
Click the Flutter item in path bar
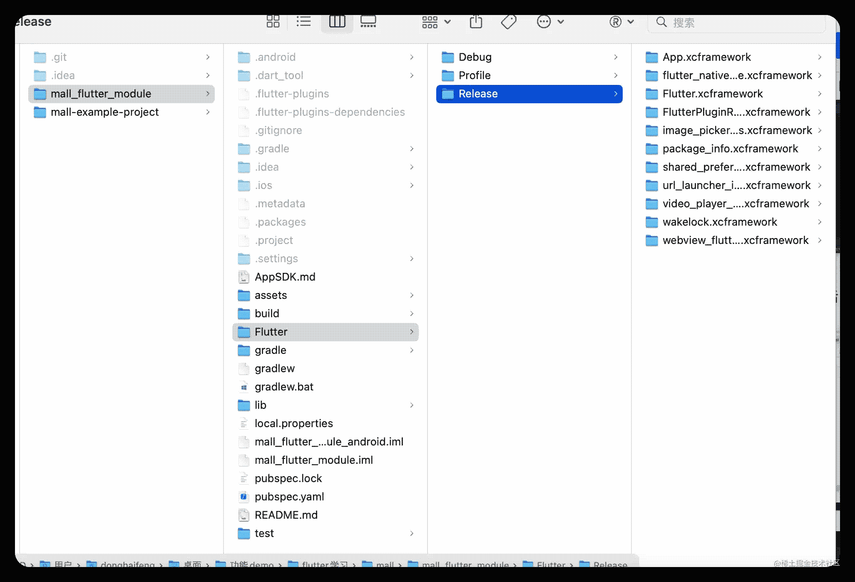tap(544, 564)
